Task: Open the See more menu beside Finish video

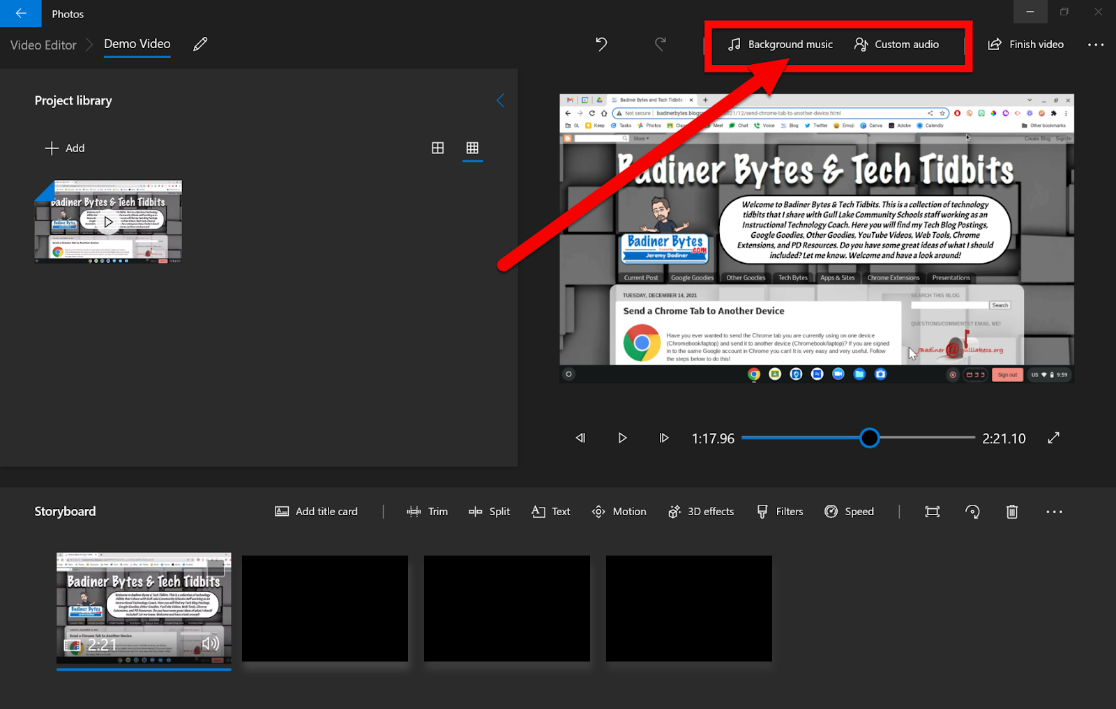Action: pyautogui.click(x=1096, y=45)
